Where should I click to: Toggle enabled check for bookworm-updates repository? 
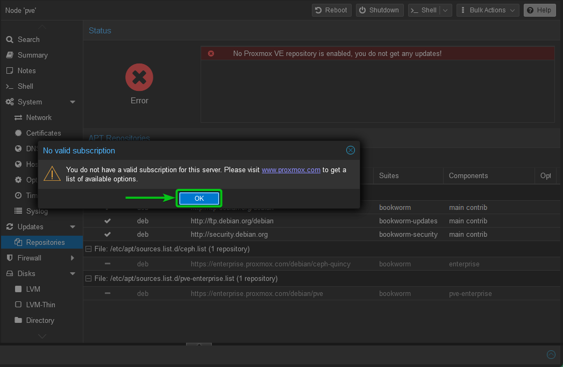108,221
